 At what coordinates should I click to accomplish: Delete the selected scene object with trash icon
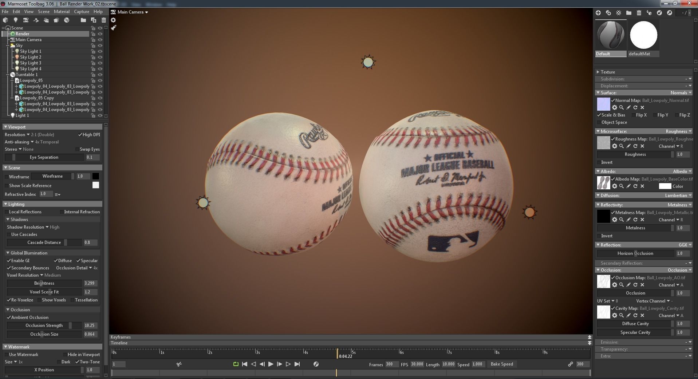(x=104, y=20)
